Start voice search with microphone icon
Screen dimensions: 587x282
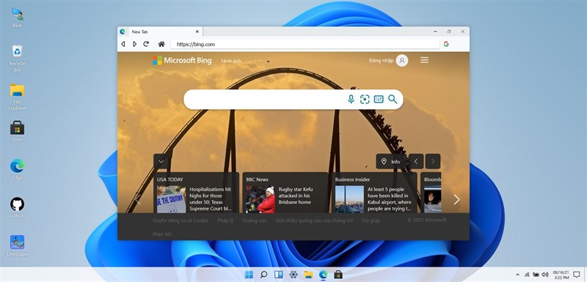pyautogui.click(x=351, y=99)
